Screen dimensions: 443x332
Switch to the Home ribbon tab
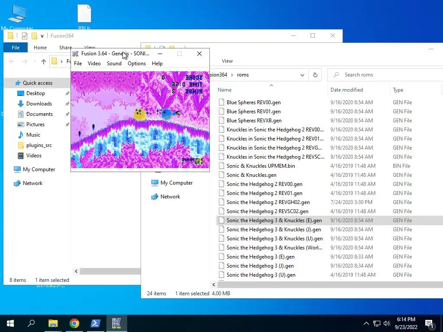point(40,48)
